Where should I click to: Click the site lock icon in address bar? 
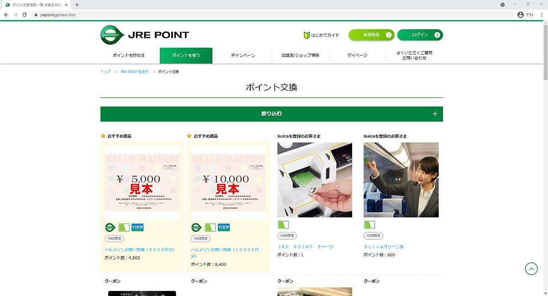click(x=35, y=15)
